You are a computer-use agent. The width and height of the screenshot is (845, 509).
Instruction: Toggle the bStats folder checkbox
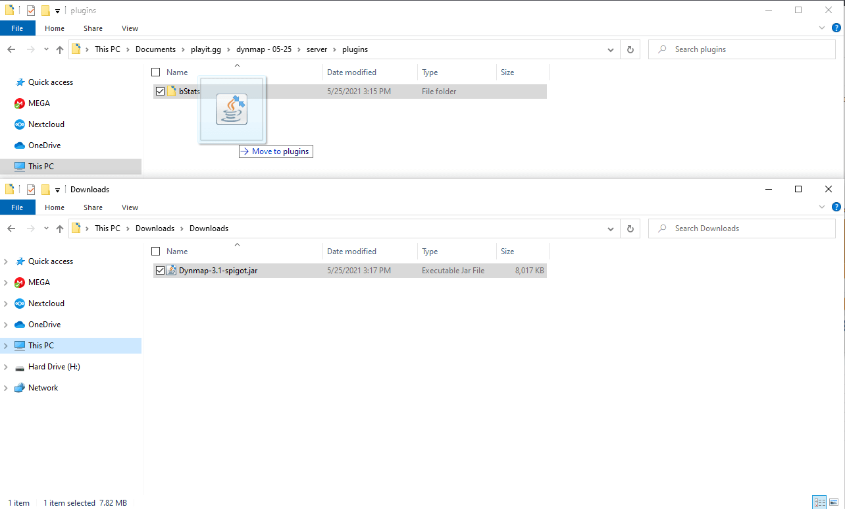click(x=160, y=92)
